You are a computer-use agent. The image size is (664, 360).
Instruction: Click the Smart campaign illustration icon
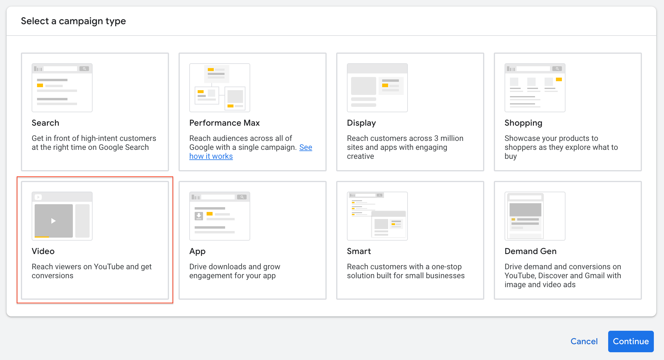click(x=377, y=216)
